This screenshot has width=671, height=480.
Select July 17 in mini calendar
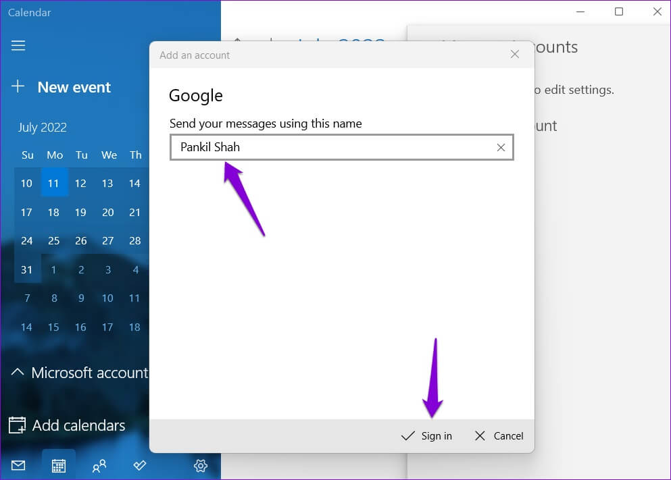tap(26, 213)
